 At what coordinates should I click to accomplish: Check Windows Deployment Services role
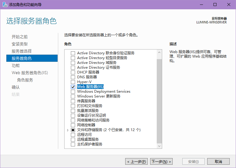coord(73,91)
